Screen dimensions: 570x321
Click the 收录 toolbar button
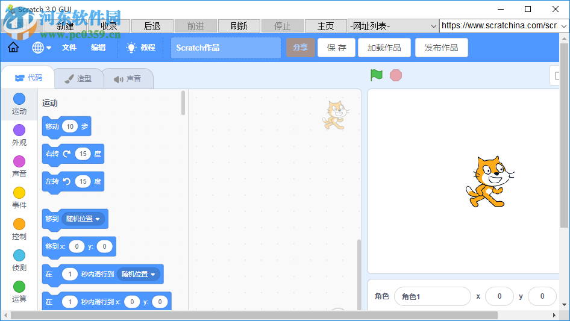(108, 26)
